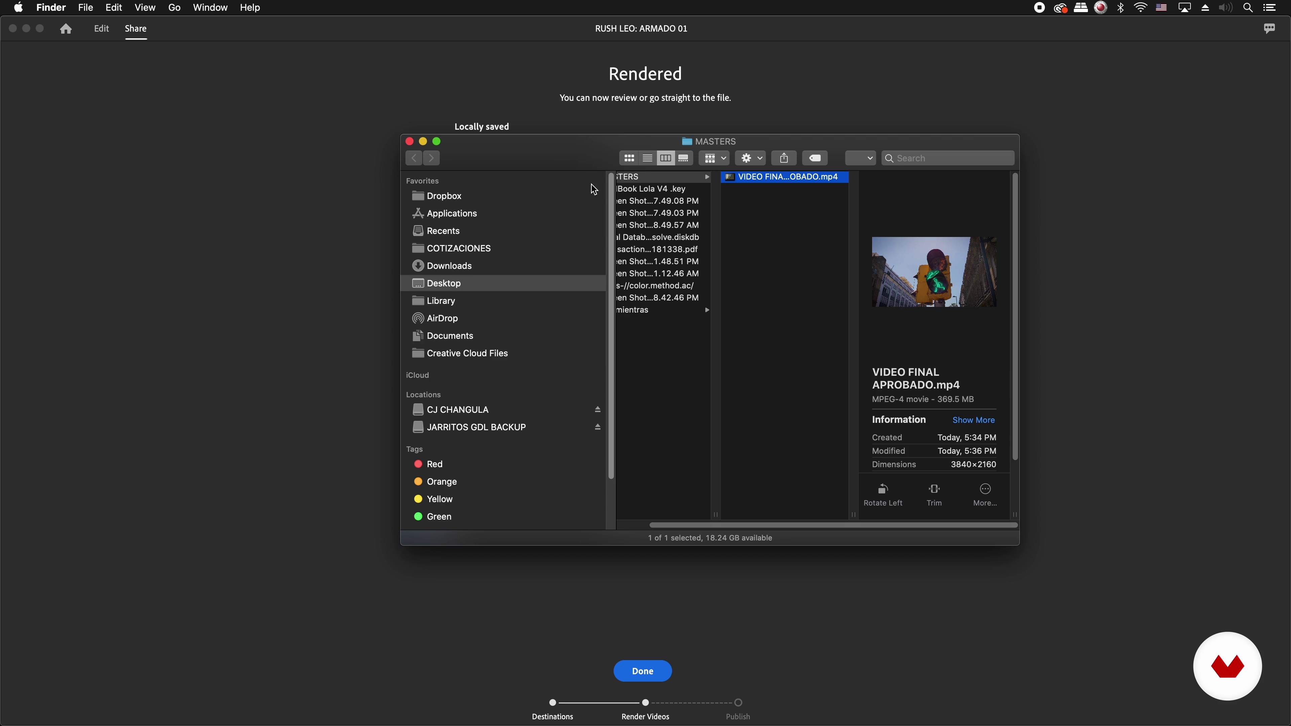Open the Rush home screen icon
This screenshot has height=726, width=1291.
(66, 29)
